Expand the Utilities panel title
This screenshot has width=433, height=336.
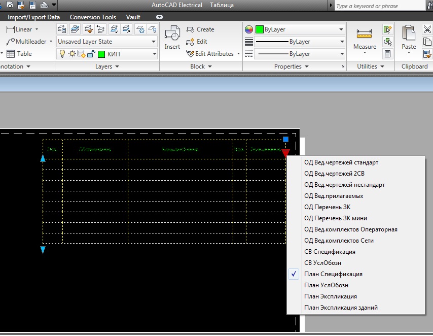coord(370,66)
